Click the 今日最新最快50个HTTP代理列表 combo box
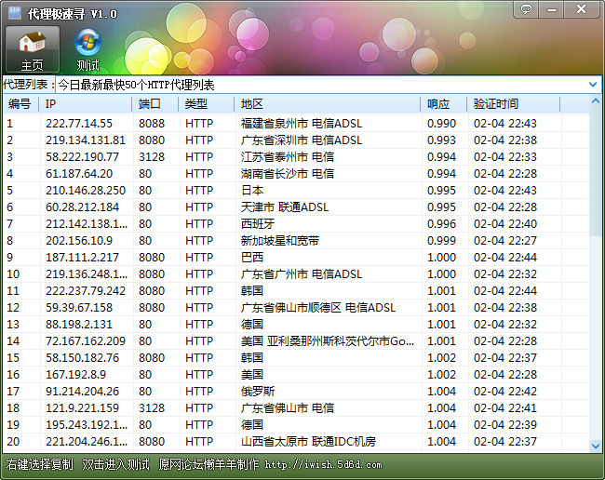The image size is (605, 480). pyautogui.click(x=316, y=85)
